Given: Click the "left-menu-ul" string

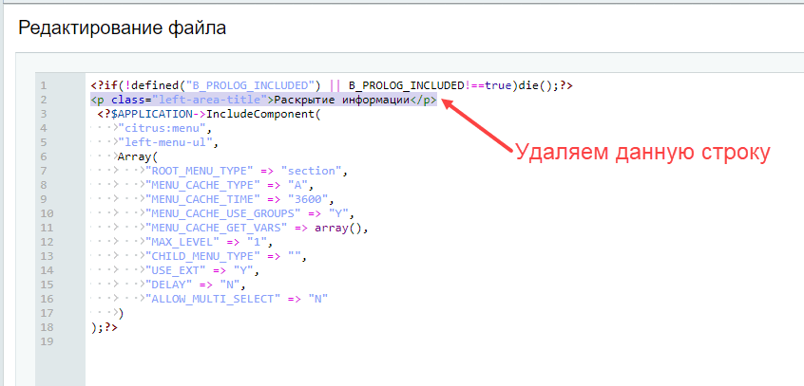Looking at the screenshot, I should point(164,143).
